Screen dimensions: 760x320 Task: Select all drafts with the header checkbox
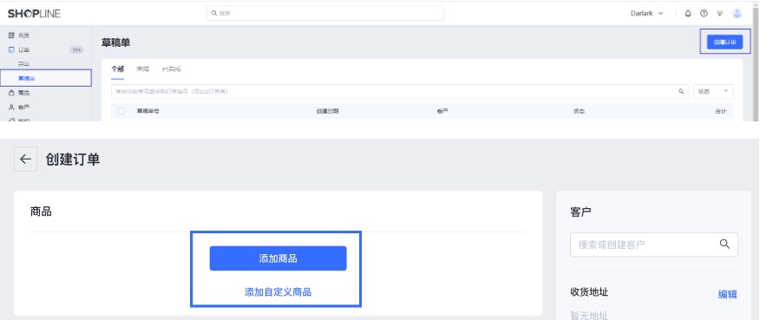tap(121, 111)
